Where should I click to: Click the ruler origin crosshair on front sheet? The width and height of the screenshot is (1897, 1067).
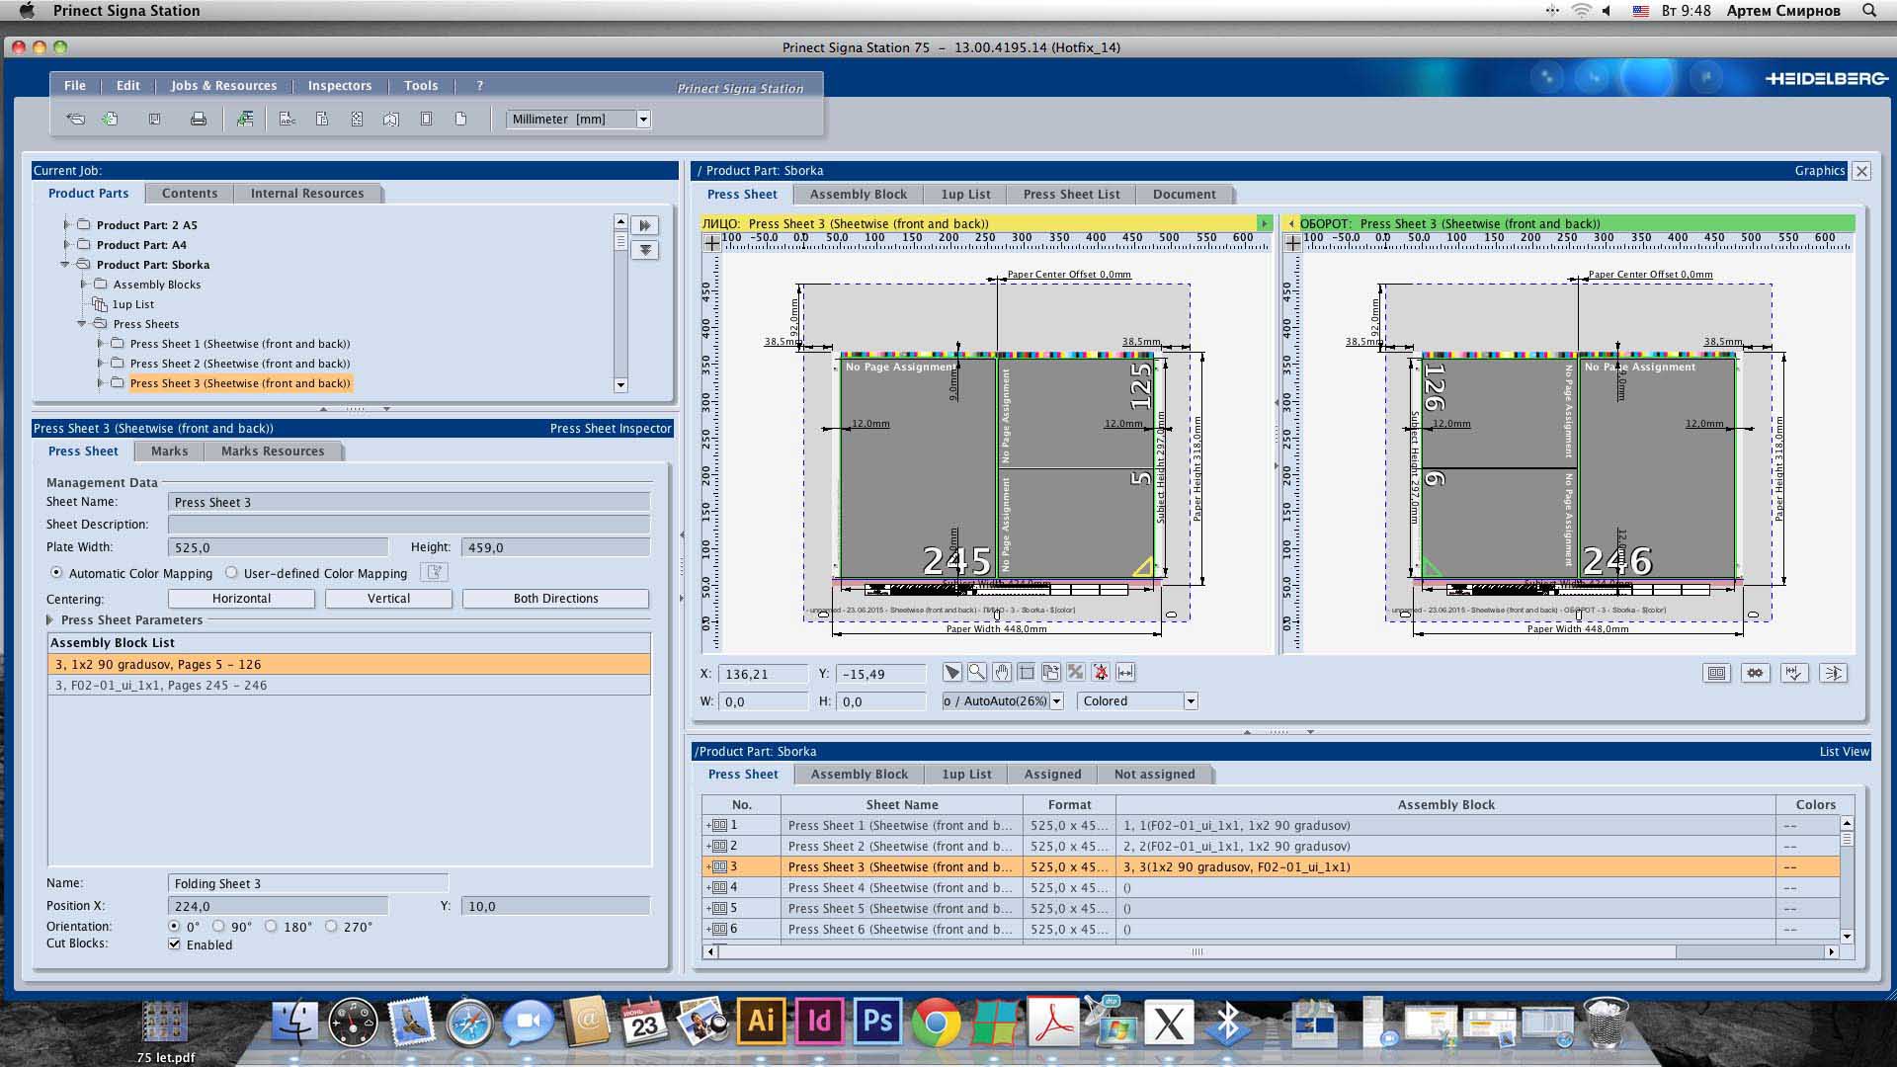coord(711,241)
